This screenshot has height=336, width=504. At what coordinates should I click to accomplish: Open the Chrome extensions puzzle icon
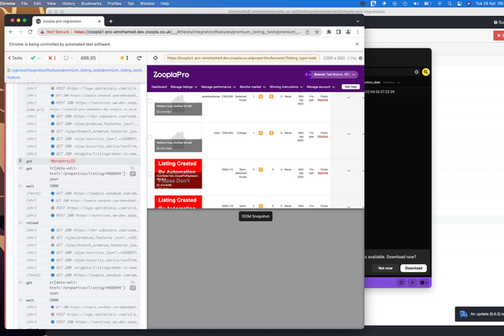click(329, 32)
